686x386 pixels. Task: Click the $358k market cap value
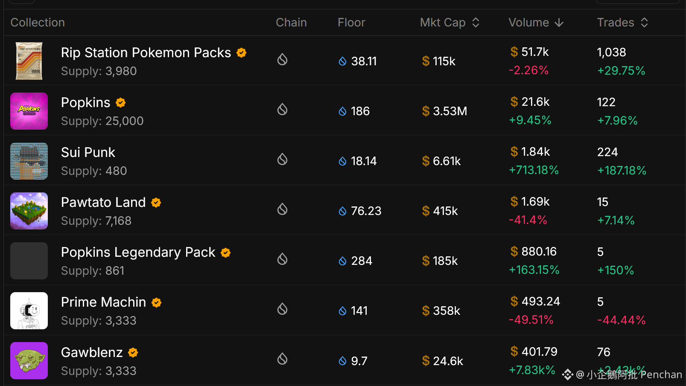pos(441,311)
